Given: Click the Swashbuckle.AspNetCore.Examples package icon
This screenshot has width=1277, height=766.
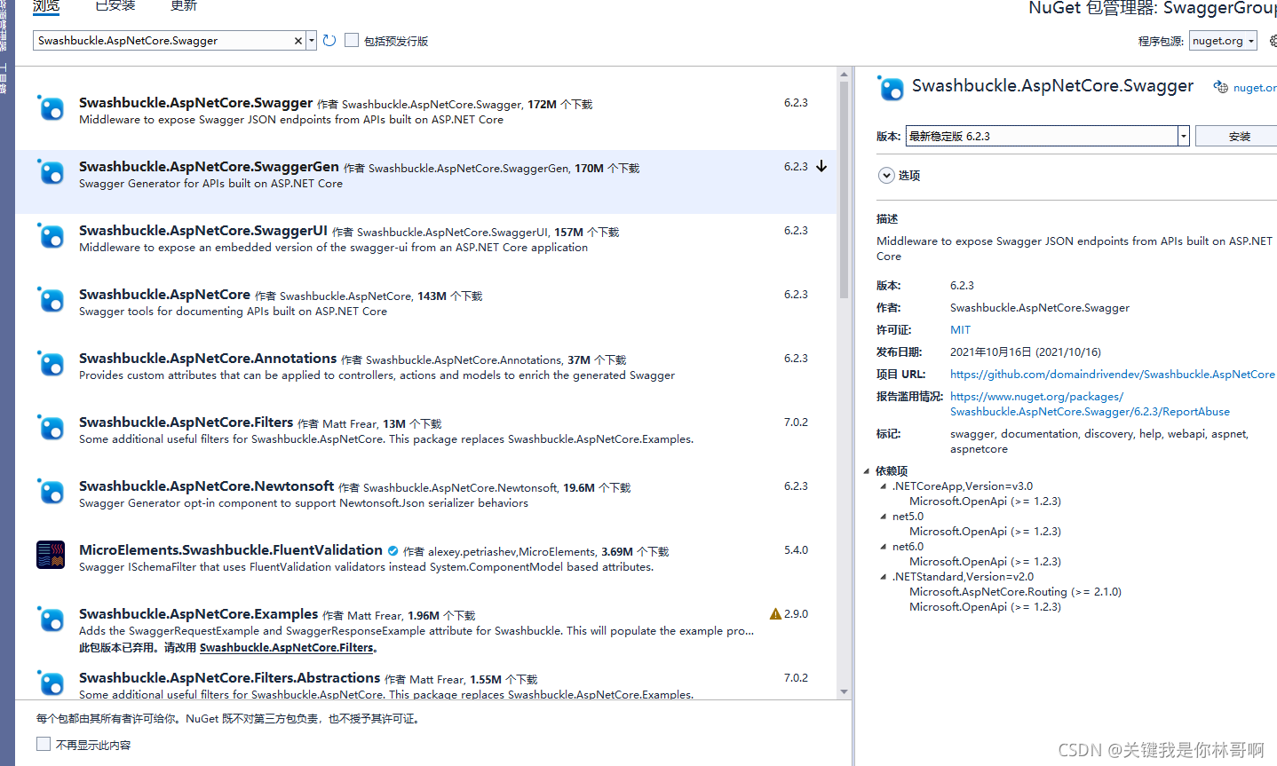Looking at the screenshot, I should click(x=51, y=620).
